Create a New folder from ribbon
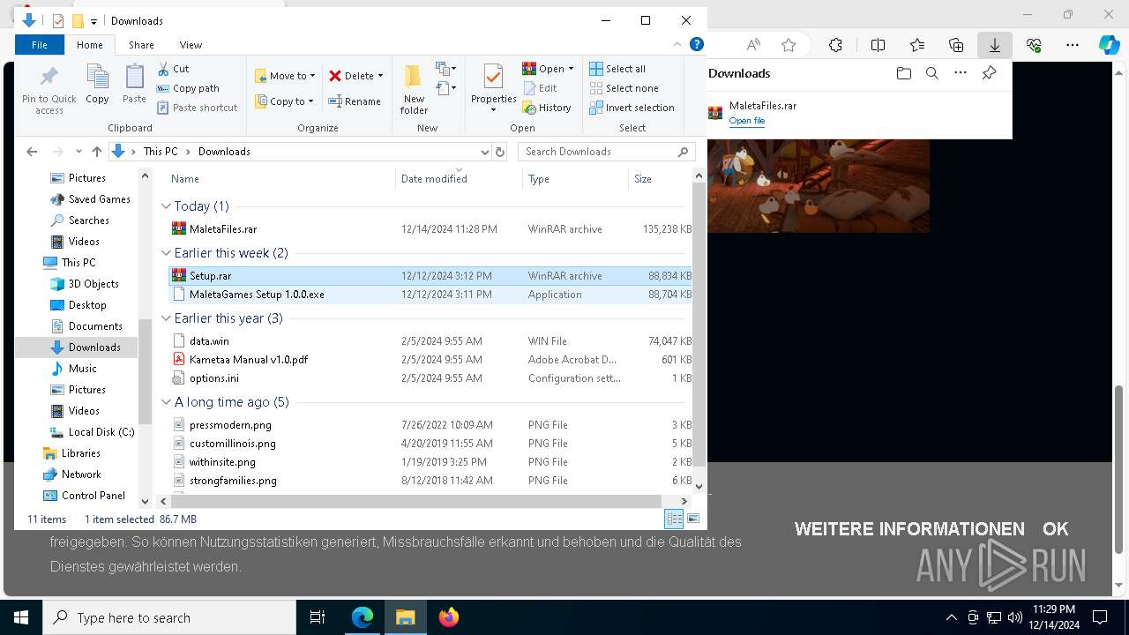 (x=414, y=90)
